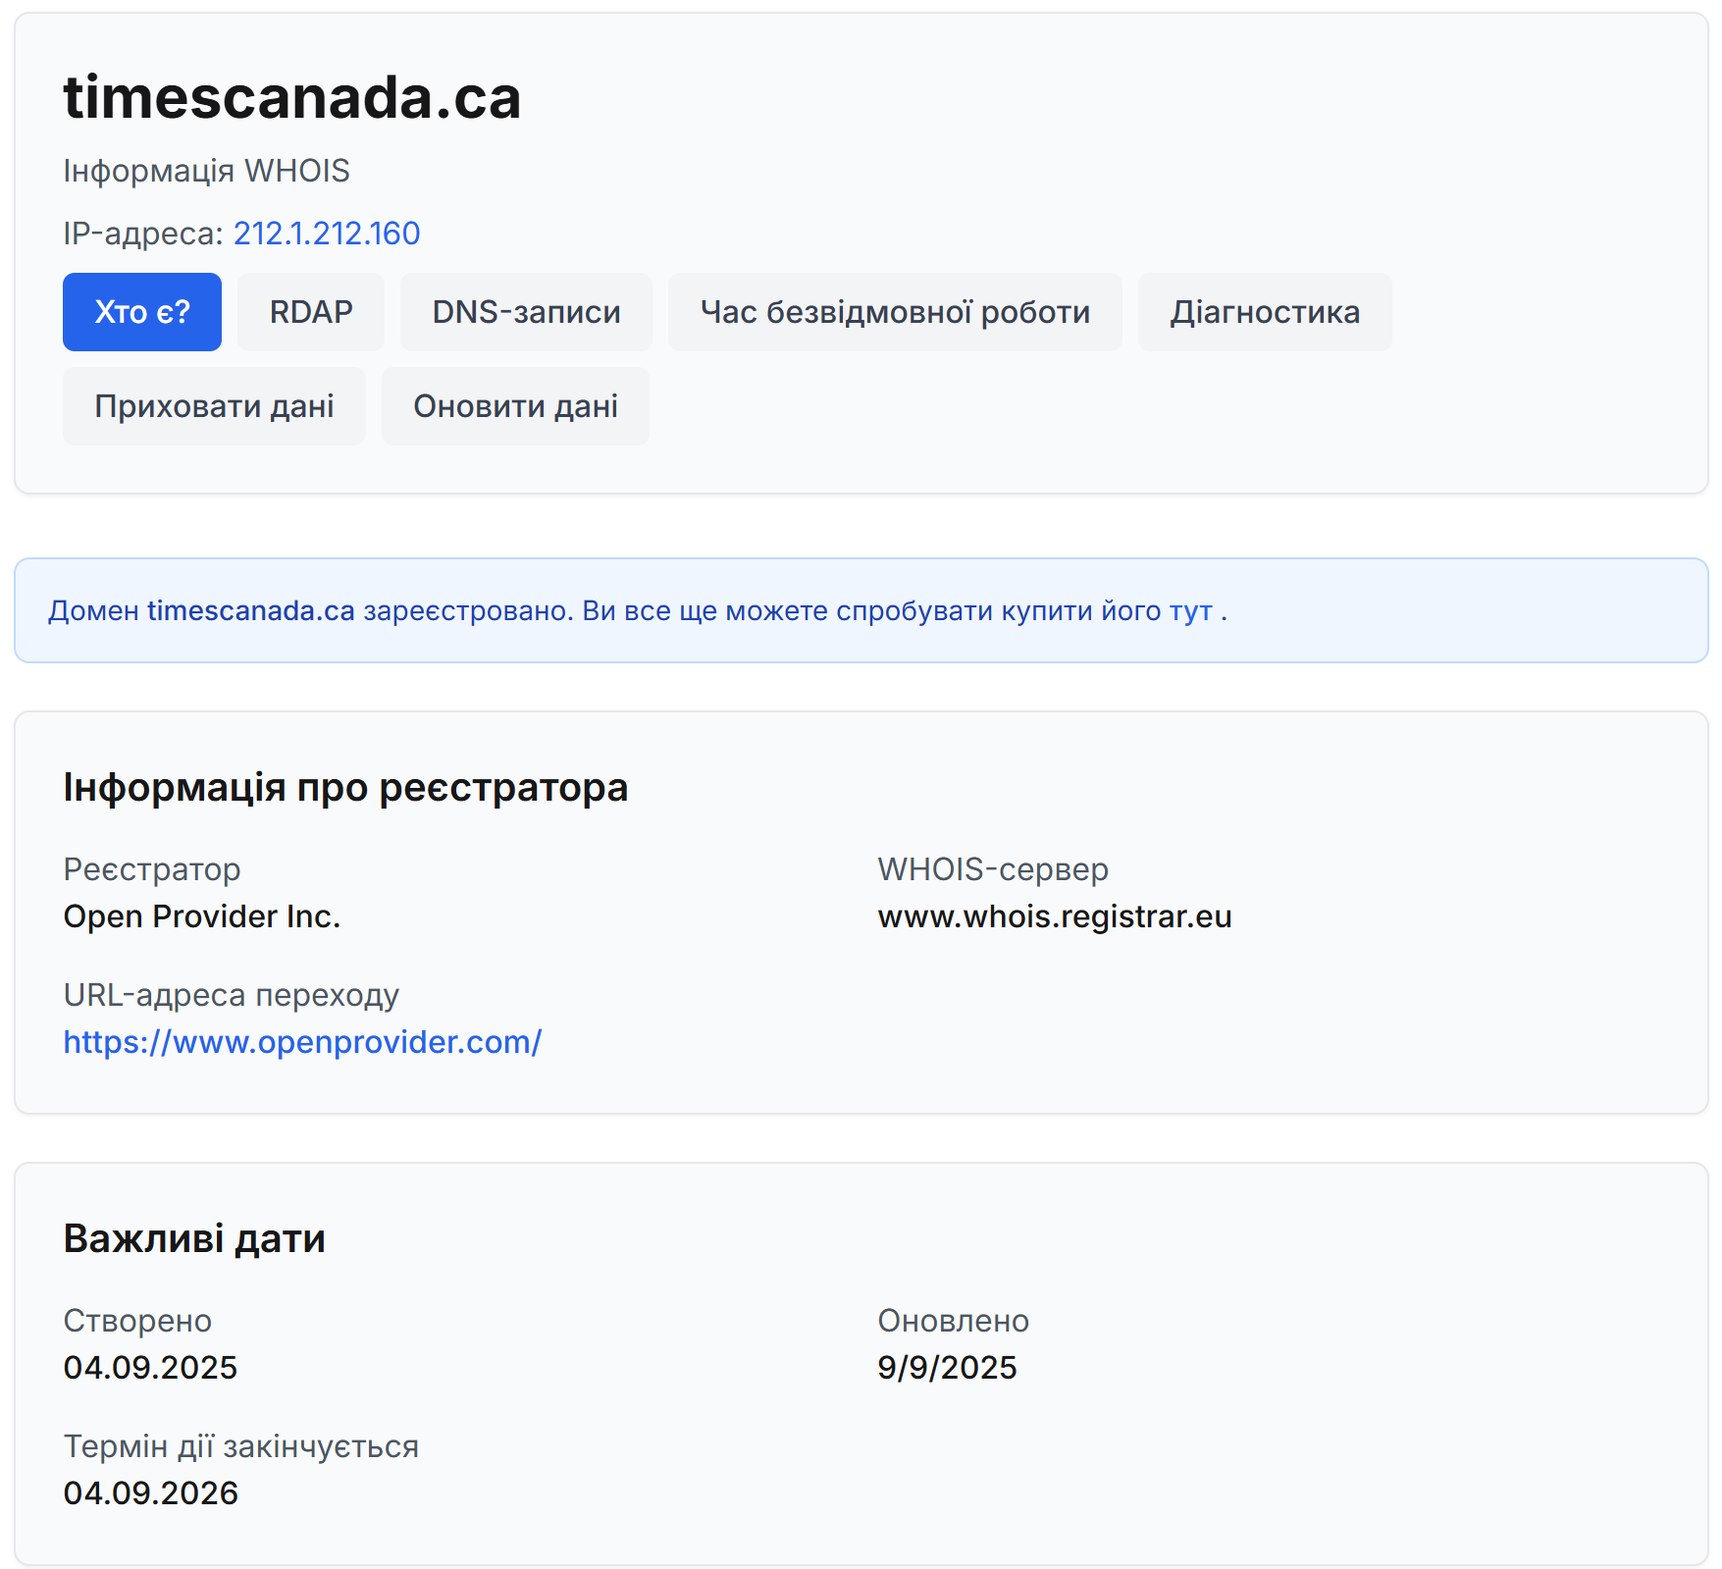Click the registrar name 'Open Provider Inc.'

pyautogui.click(x=202, y=916)
